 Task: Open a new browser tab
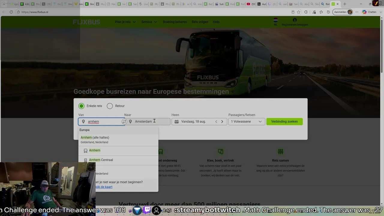point(345,4)
